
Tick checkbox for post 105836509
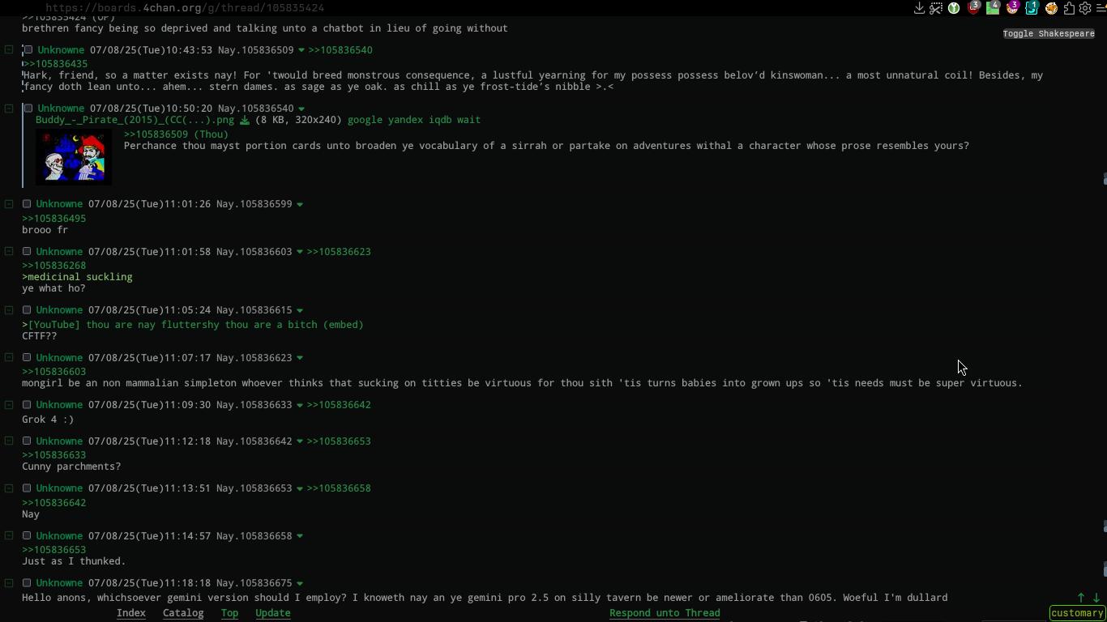pyautogui.click(x=28, y=50)
